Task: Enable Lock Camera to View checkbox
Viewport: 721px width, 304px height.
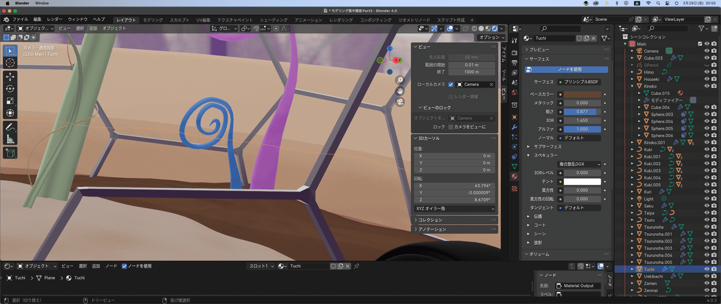Action: click(x=451, y=127)
